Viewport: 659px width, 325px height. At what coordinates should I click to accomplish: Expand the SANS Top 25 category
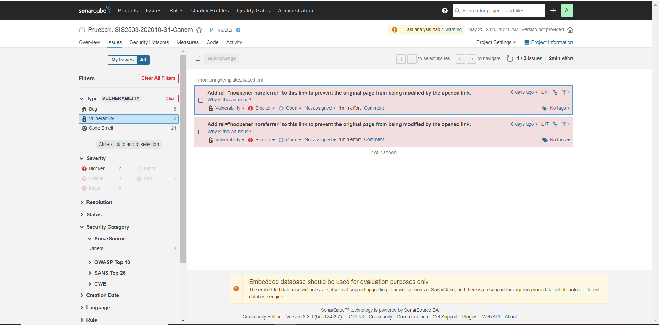(x=107, y=273)
